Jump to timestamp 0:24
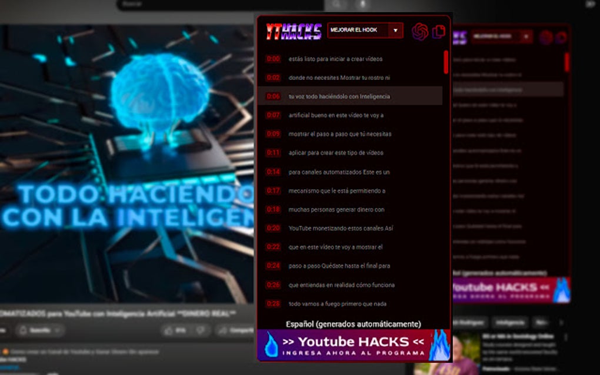This screenshot has width=600, height=375. tap(273, 266)
